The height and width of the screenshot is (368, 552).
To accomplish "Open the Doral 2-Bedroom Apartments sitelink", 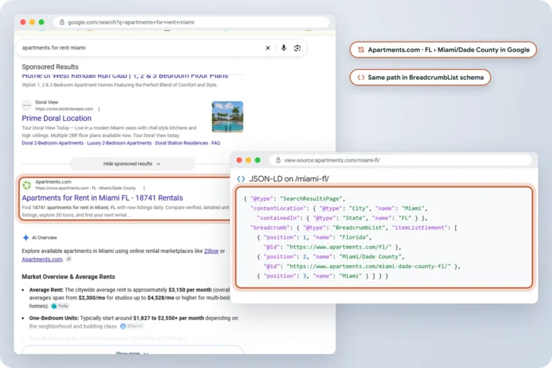I will (x=52, y=143).
